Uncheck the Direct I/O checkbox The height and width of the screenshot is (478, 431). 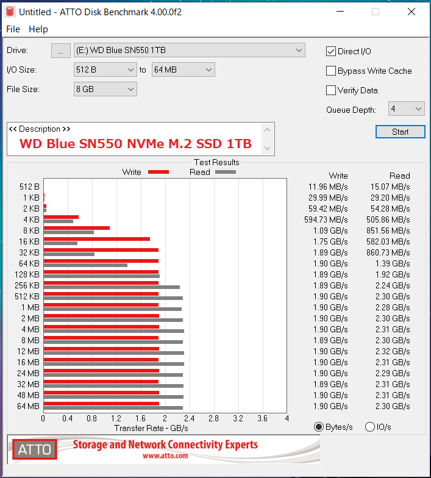(330, 51)
